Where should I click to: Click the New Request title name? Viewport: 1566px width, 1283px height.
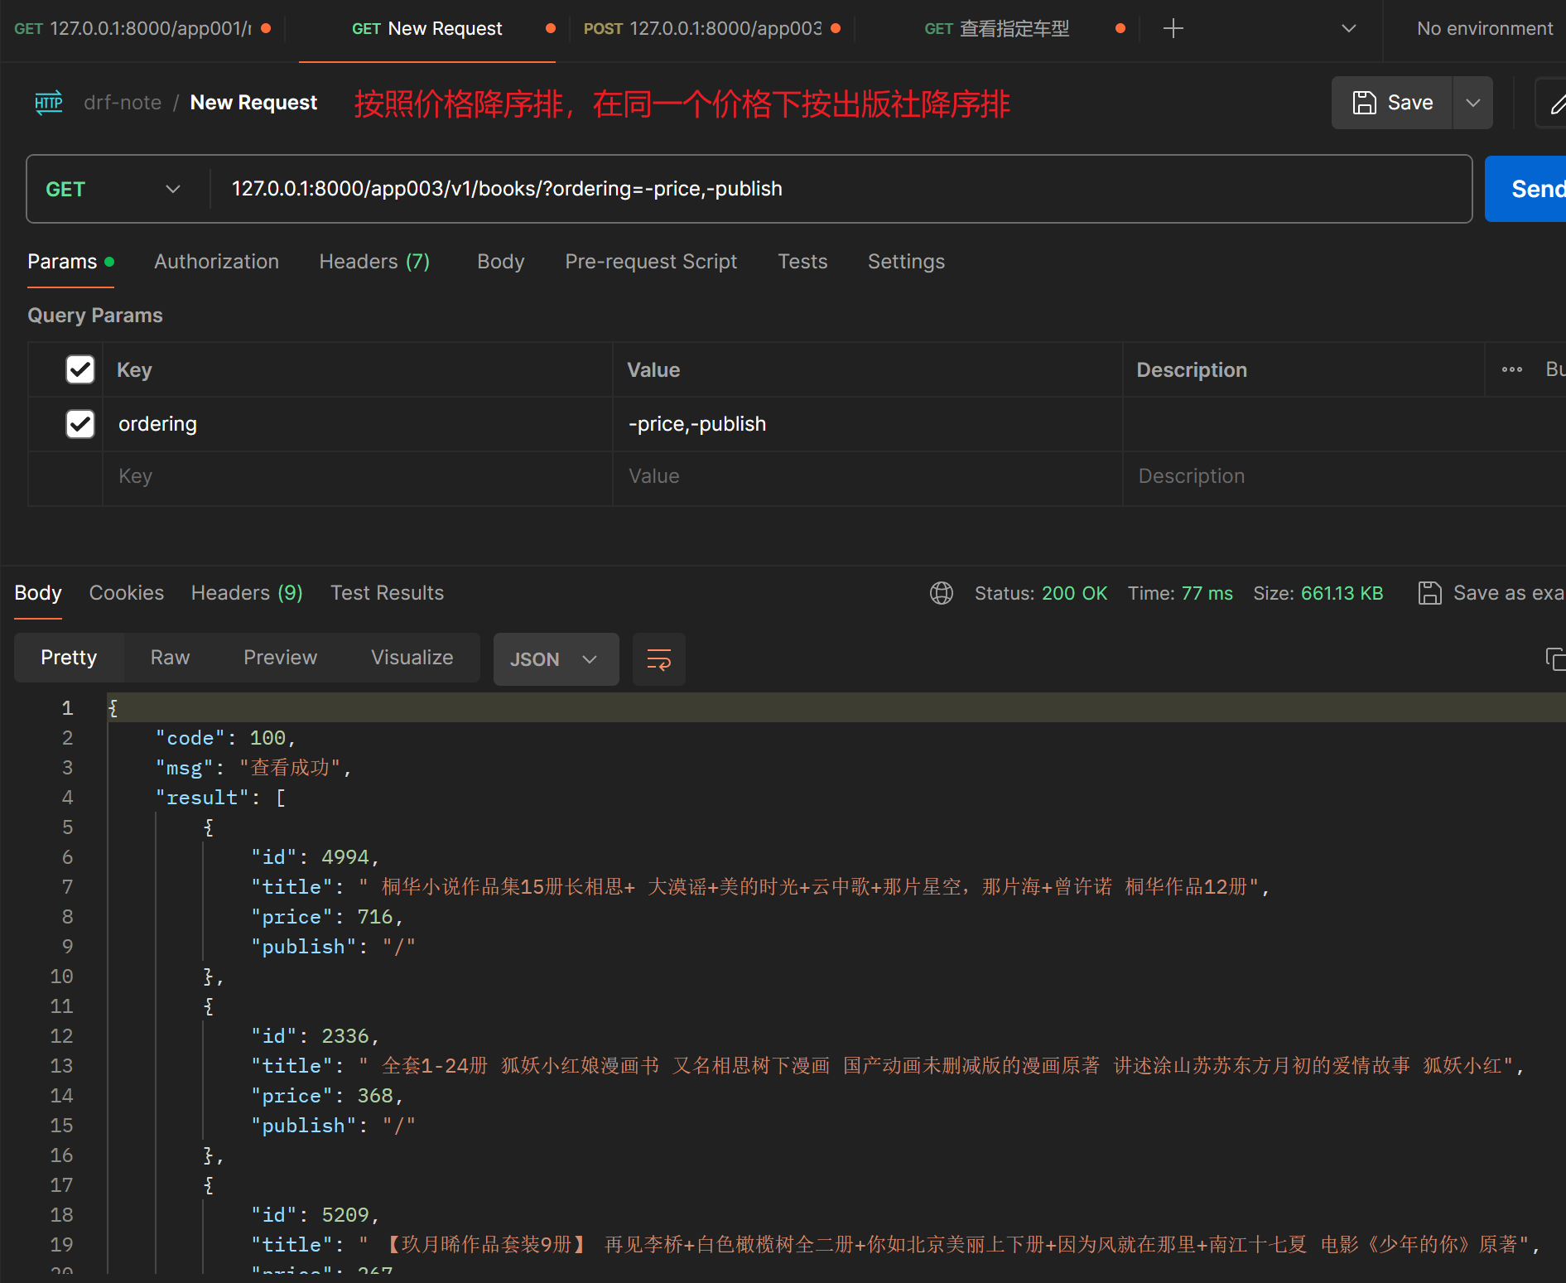[x=253, y=103]
